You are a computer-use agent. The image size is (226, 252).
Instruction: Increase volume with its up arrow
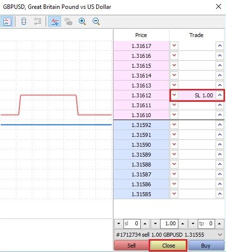183,223
